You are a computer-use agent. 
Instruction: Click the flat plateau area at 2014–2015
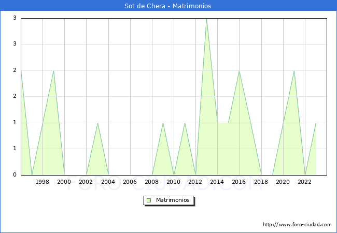point(223,123)
